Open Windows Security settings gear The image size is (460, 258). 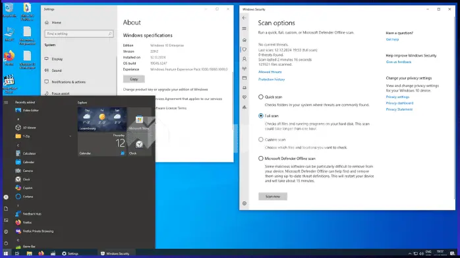point(244,203)
